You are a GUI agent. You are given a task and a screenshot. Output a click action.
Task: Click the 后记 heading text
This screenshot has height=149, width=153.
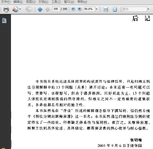(141, 18)
